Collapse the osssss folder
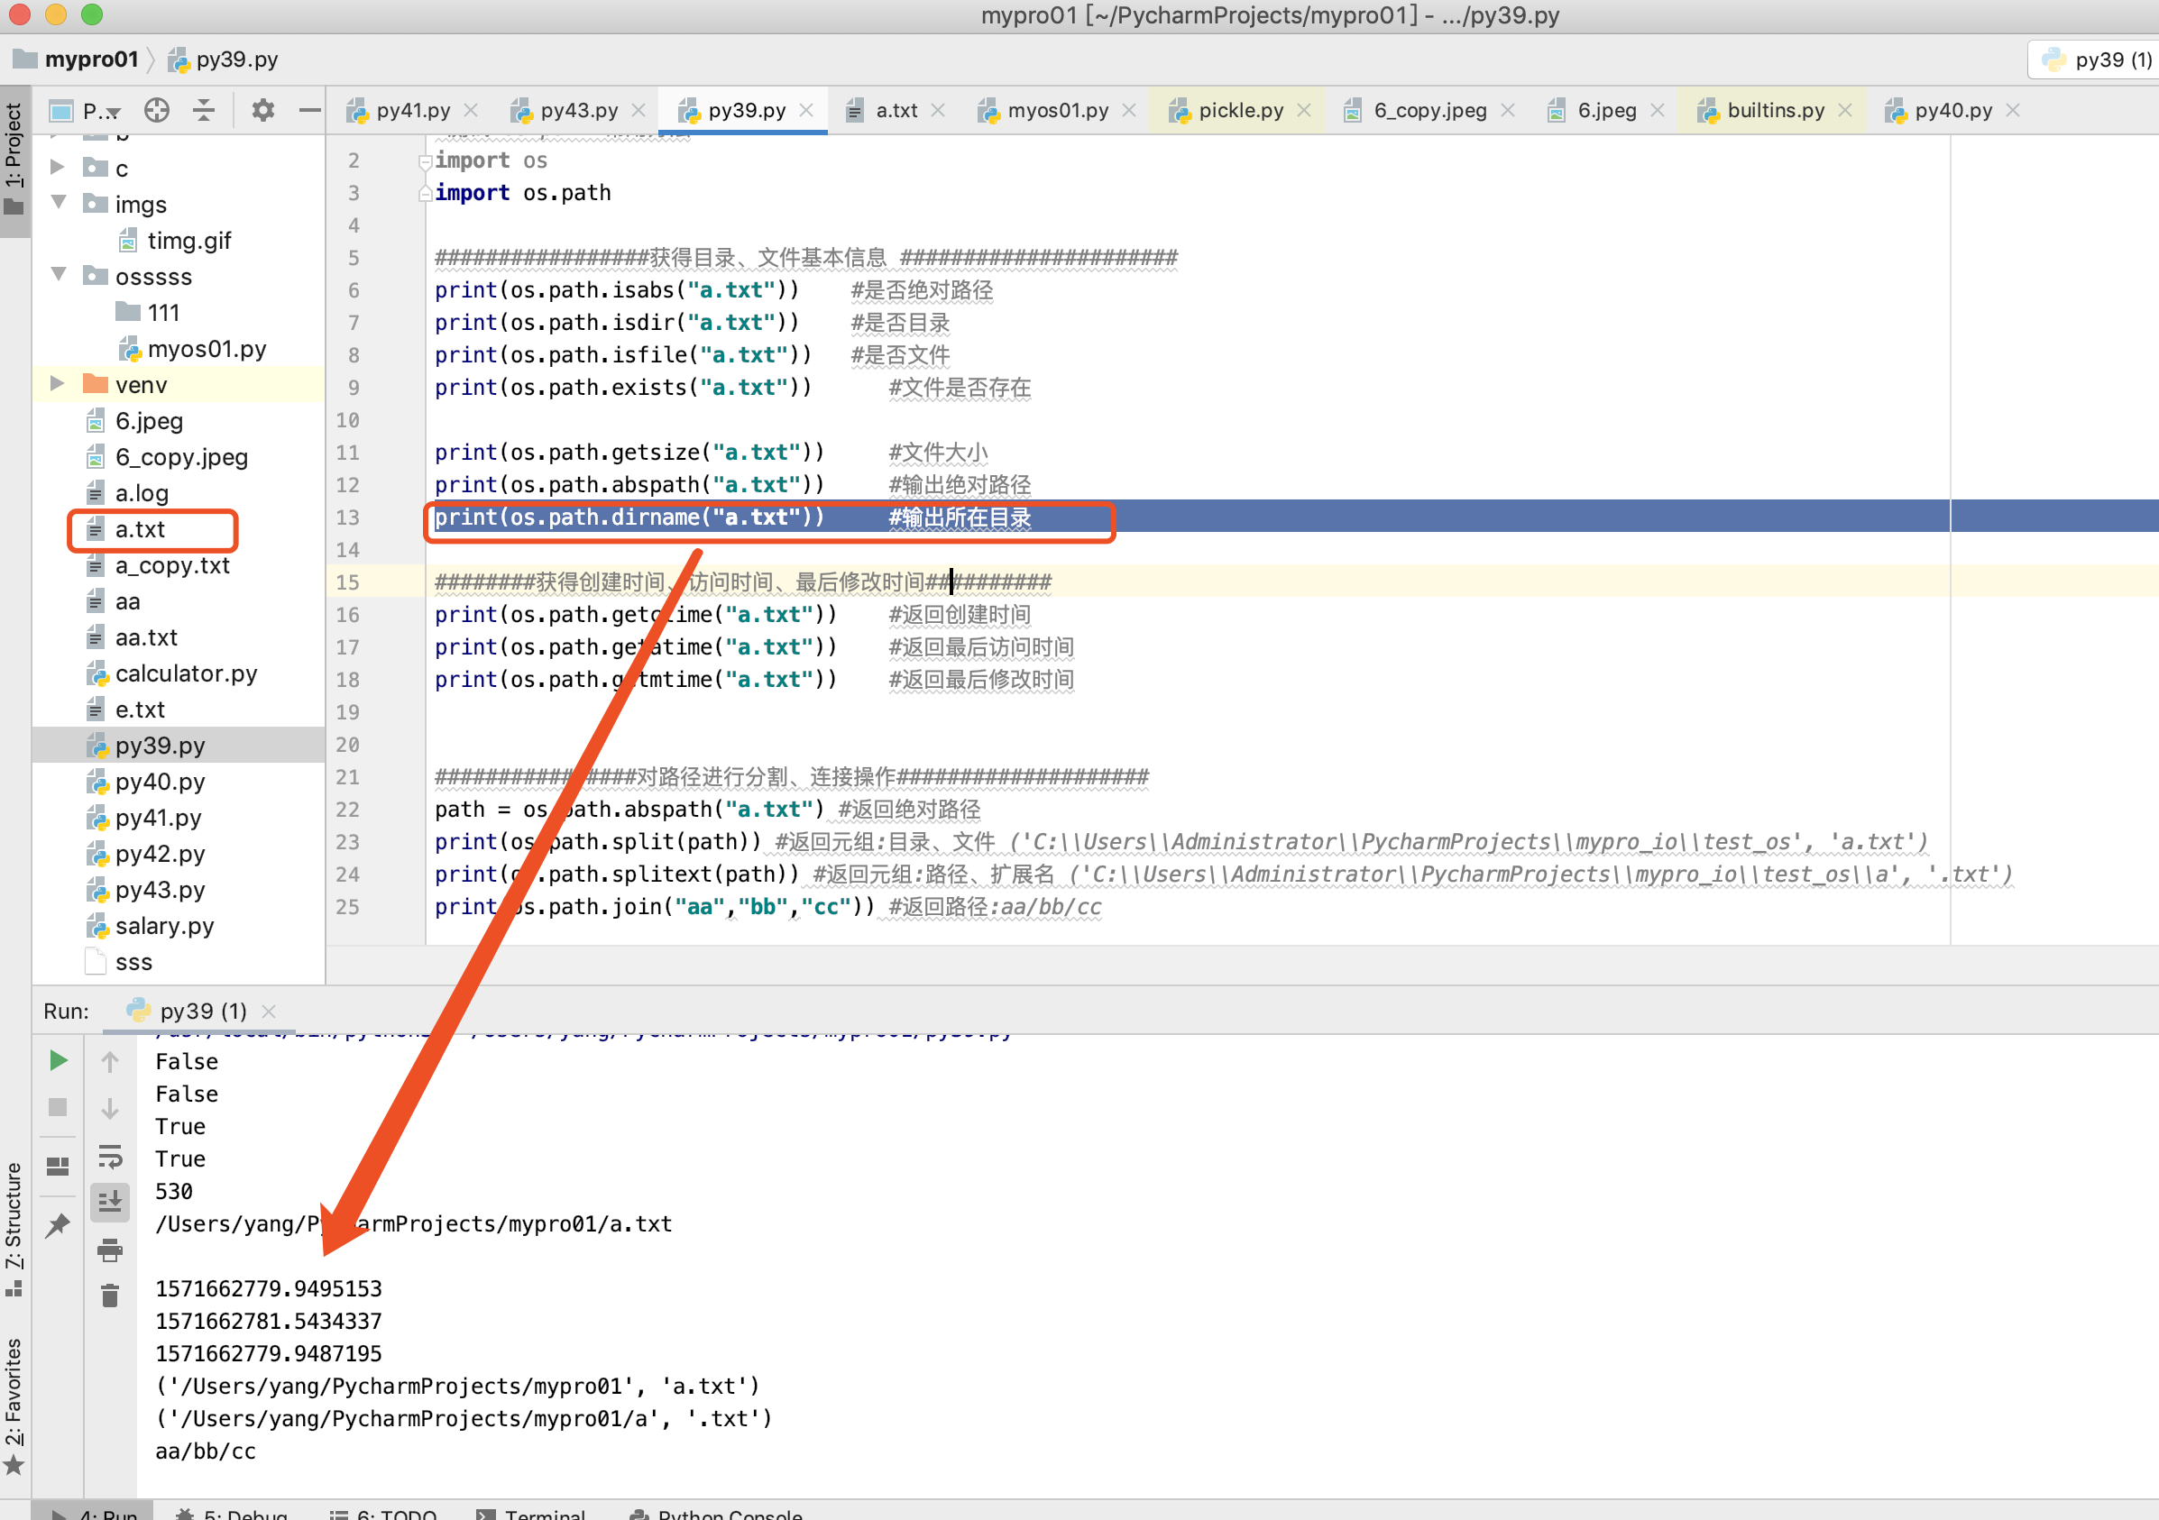This screenshot has height=1520, width=2159. tap(59, 276)
